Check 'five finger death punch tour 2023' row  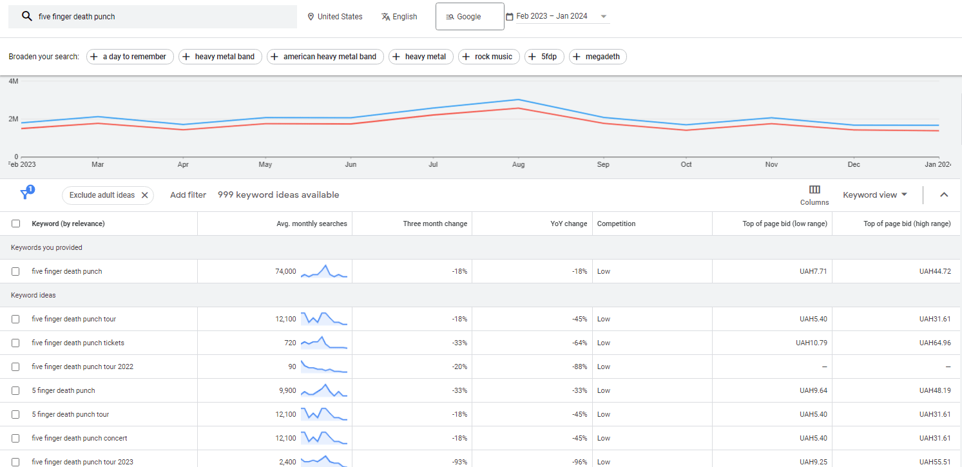click(x=15, y=462)
